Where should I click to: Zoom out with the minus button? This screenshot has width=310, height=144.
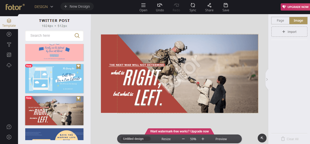coord(183,139)
